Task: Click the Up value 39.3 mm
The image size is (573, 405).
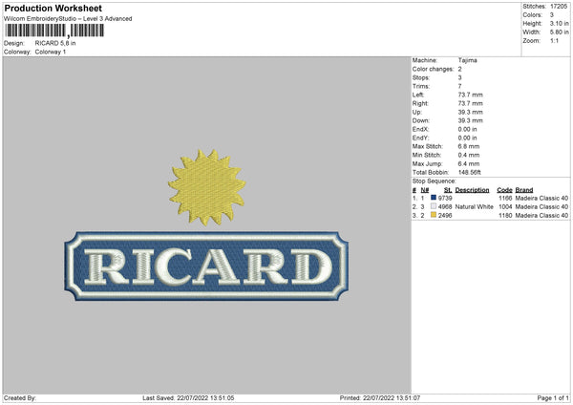Action: click(x=470, y=112)
